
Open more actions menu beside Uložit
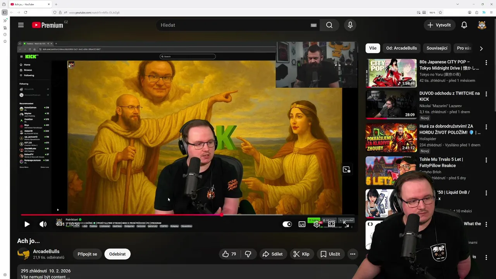click(x=353, y=254)
